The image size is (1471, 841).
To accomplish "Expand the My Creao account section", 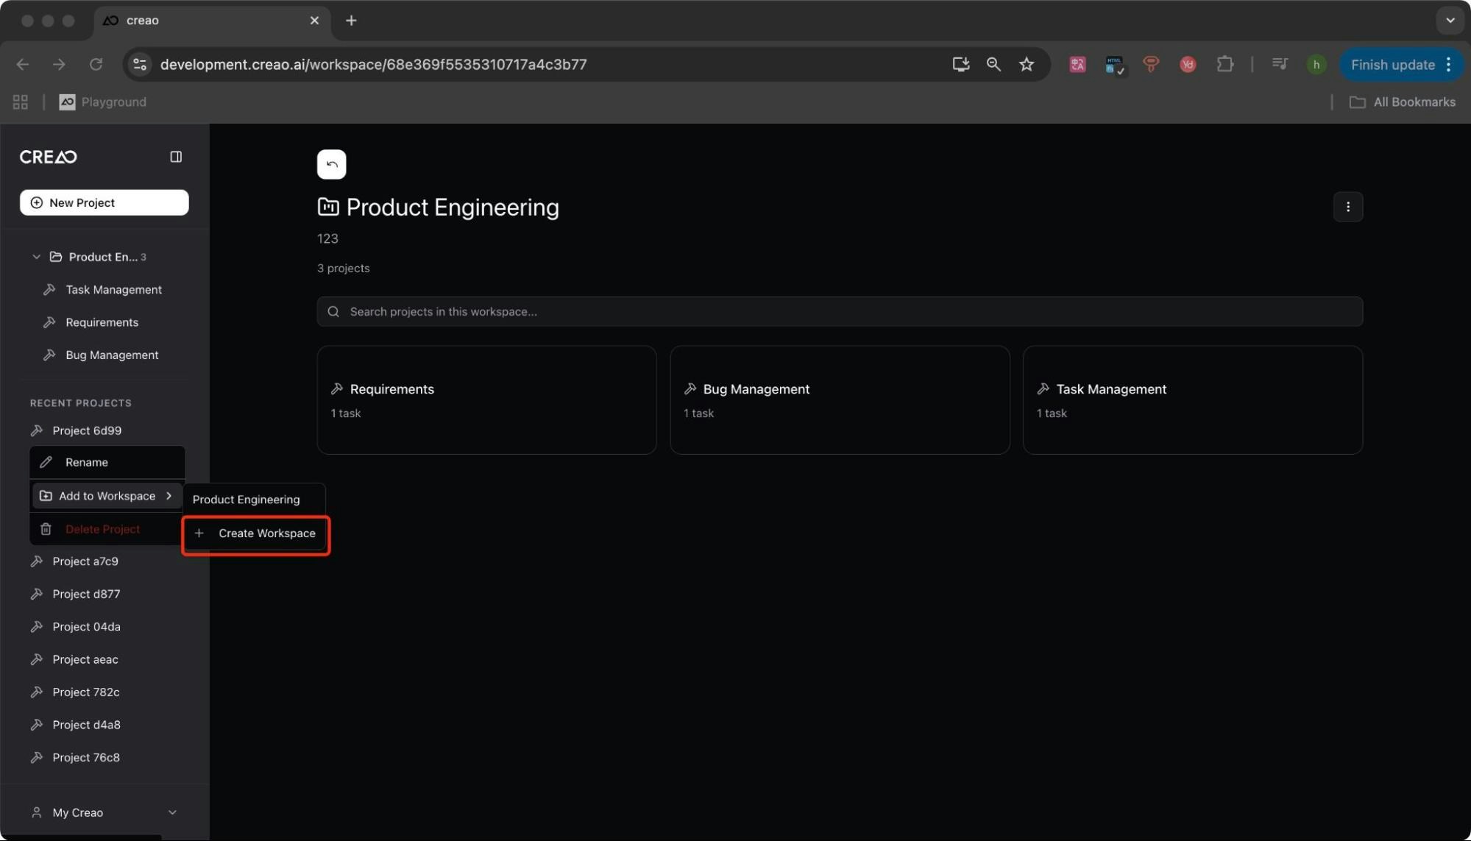I will click(x=172, y=812).
